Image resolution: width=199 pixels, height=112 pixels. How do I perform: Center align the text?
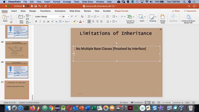(x=93, y=21)
